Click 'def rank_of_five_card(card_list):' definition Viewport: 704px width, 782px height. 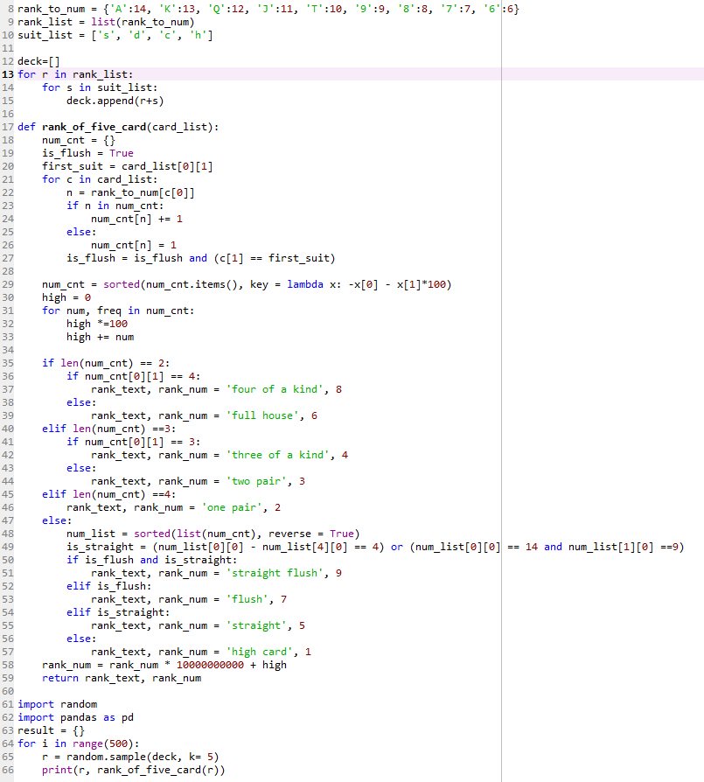click(x=118, y=127)
